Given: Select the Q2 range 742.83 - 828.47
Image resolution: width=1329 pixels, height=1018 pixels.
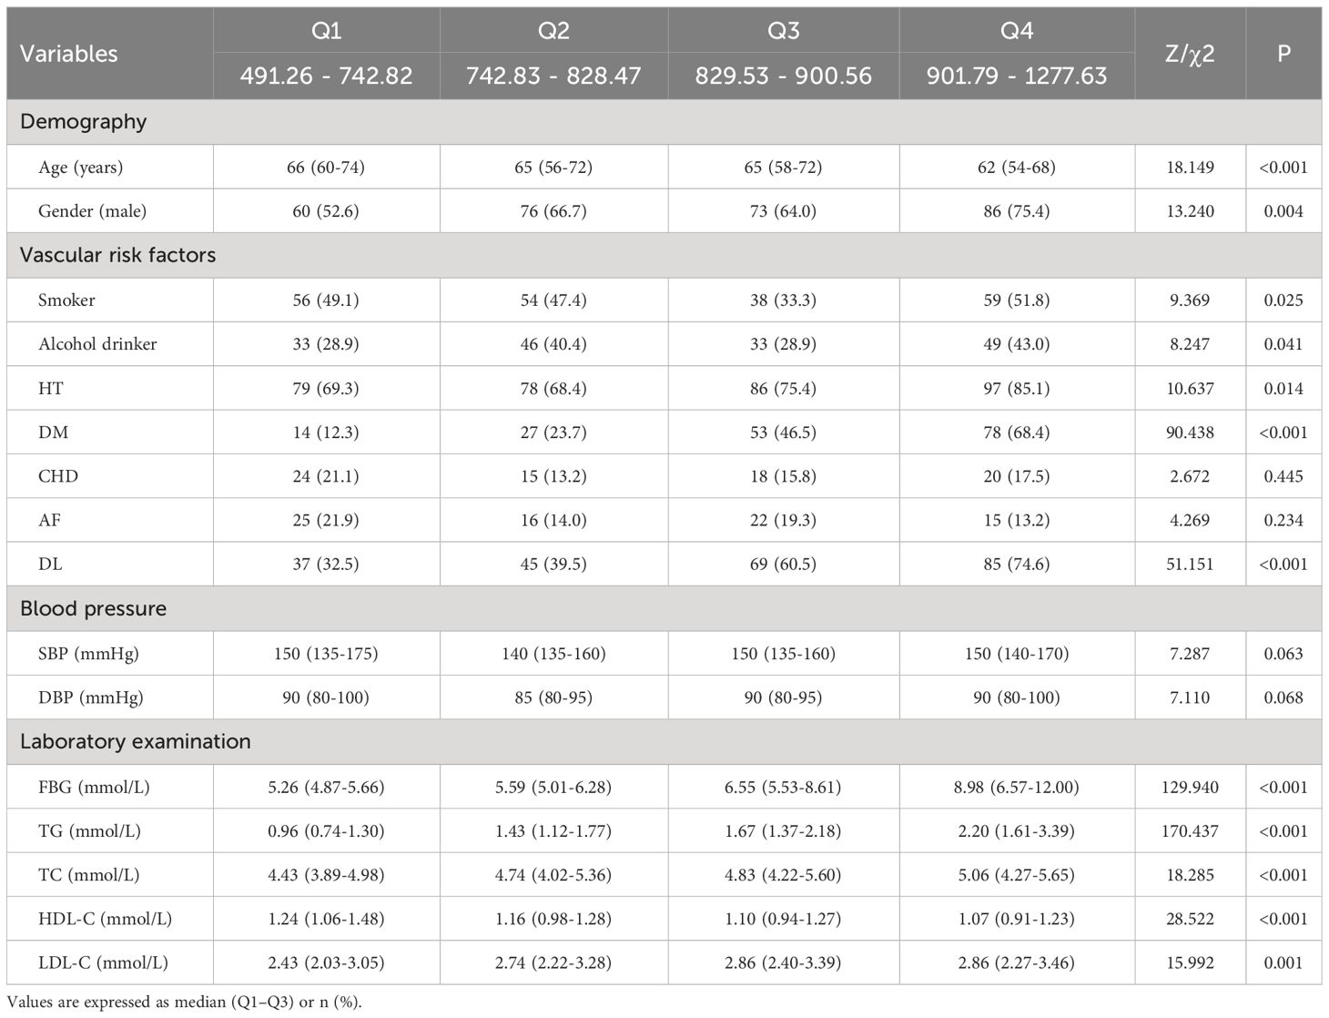Looking at the screenshot, I should point(553,76).
